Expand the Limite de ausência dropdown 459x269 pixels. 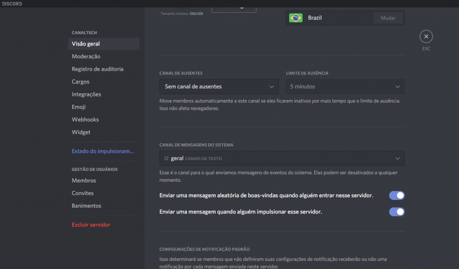coord(345,87)
